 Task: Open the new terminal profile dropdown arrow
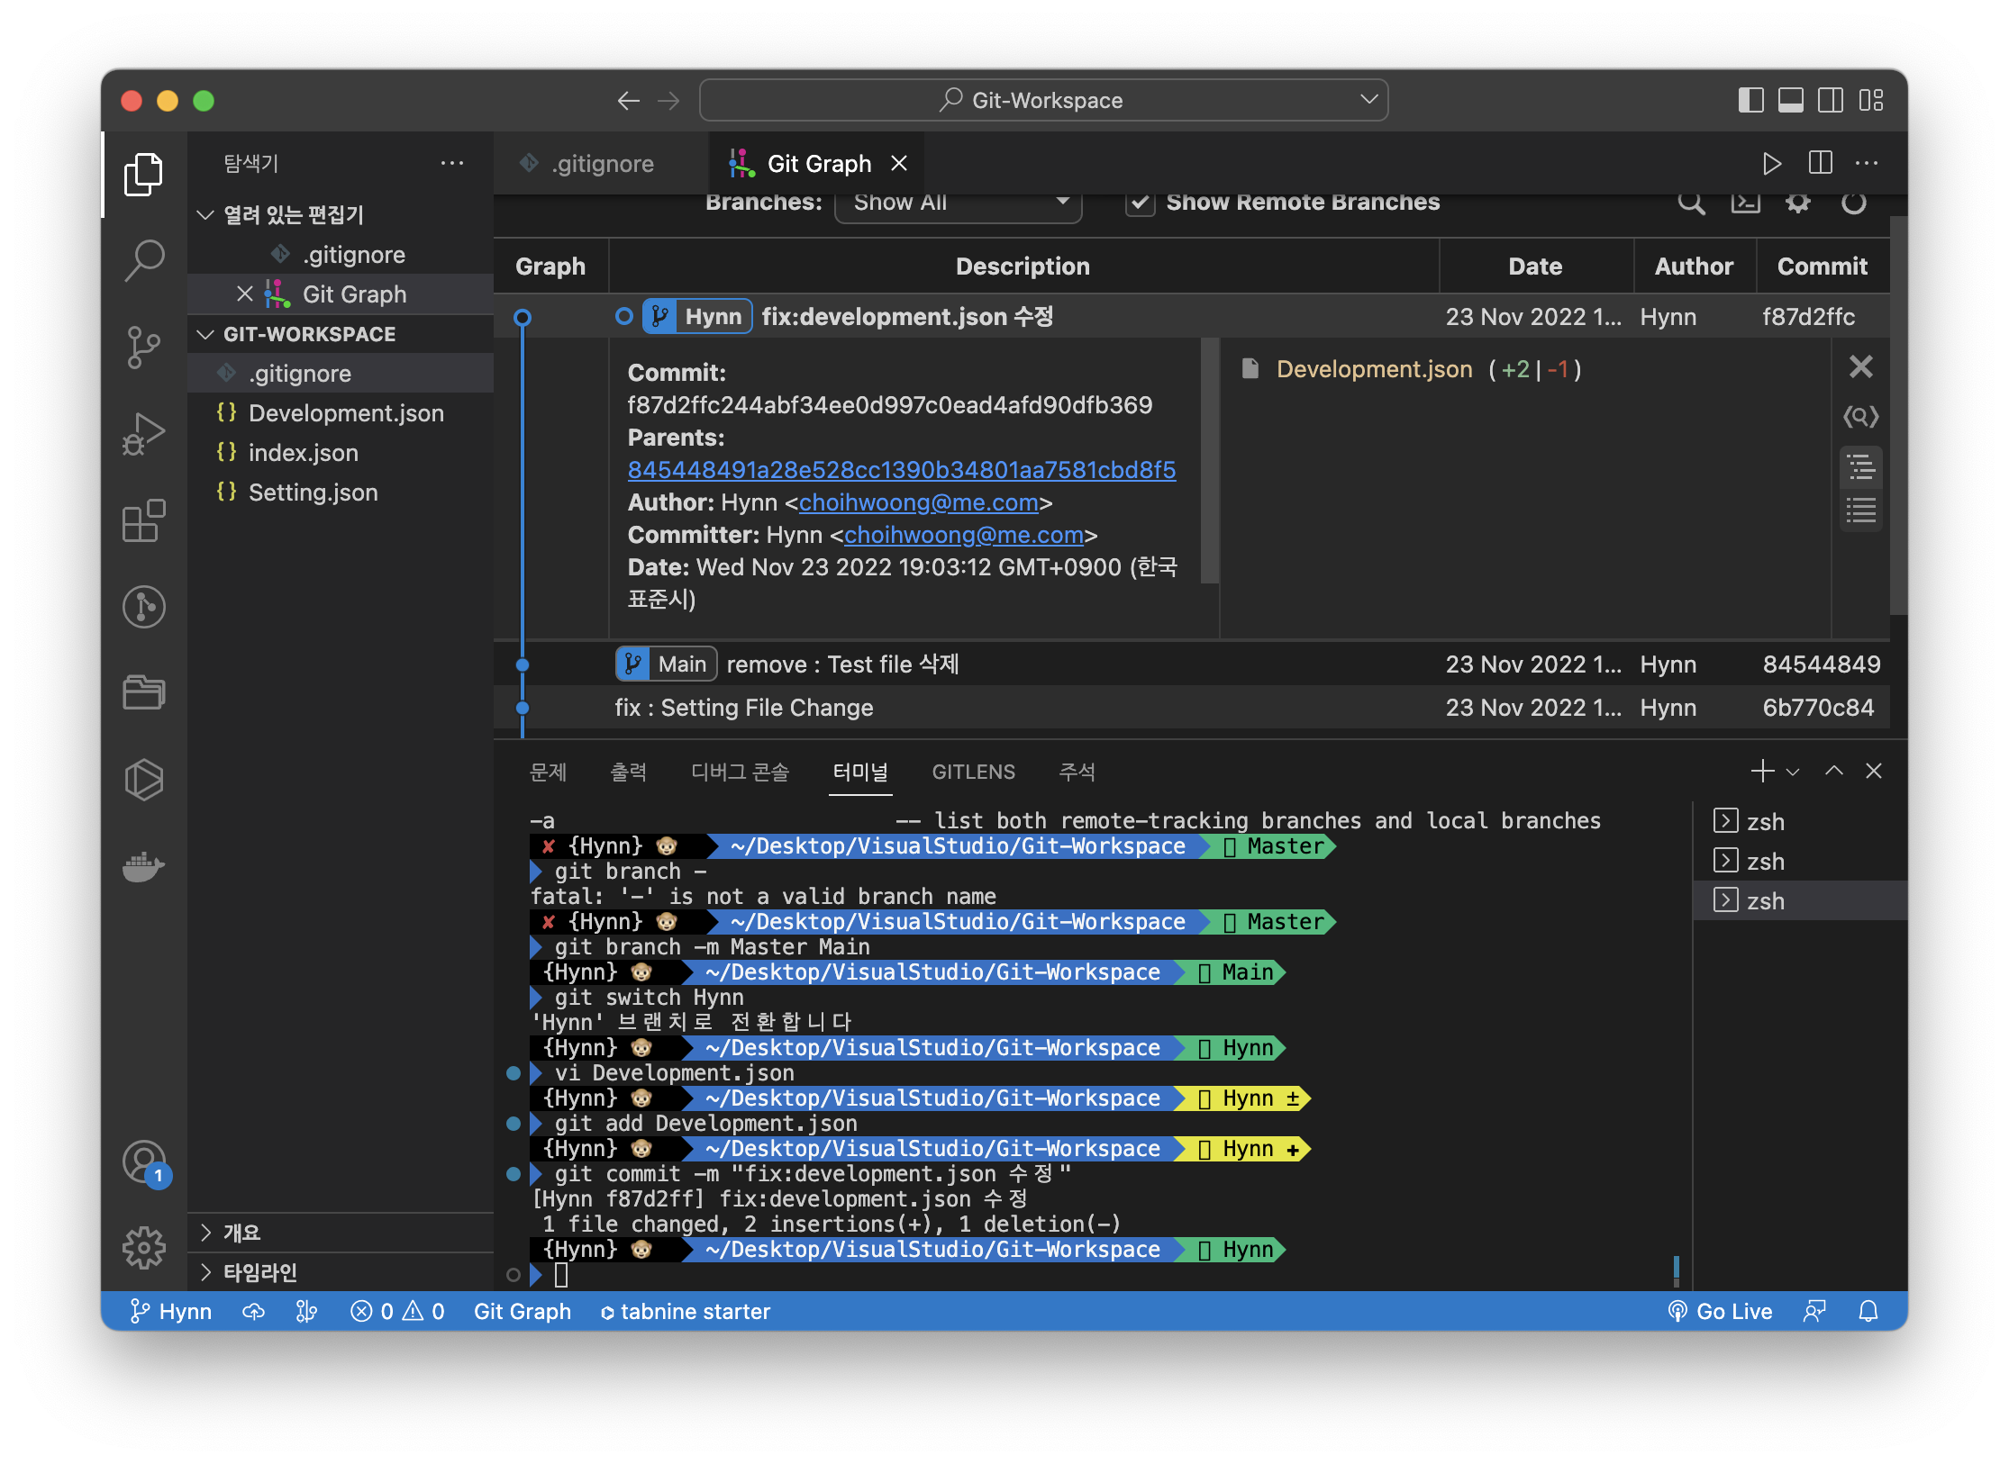1793,772
